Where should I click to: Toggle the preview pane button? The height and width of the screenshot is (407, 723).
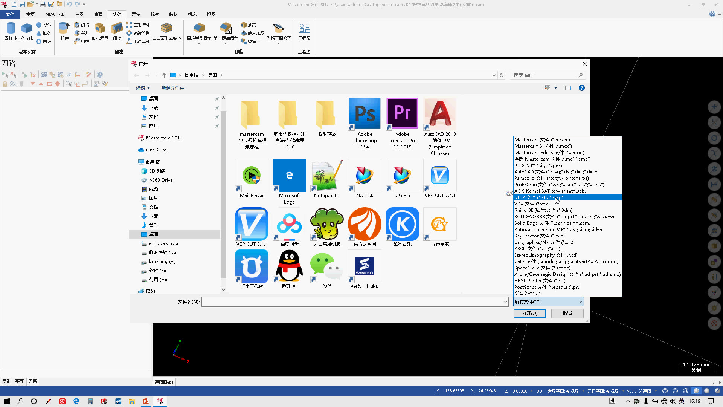(568, 88)
